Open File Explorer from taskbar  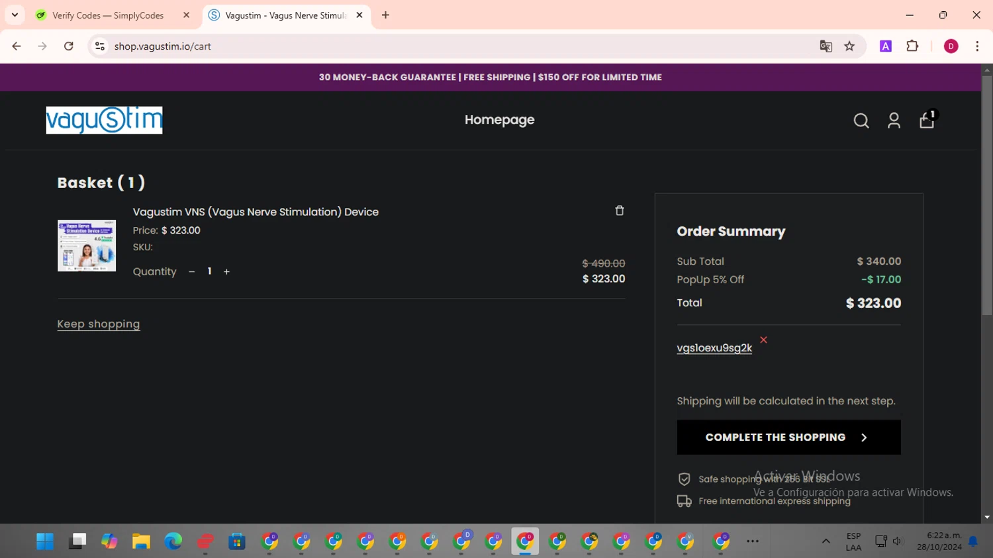[141, 541]
